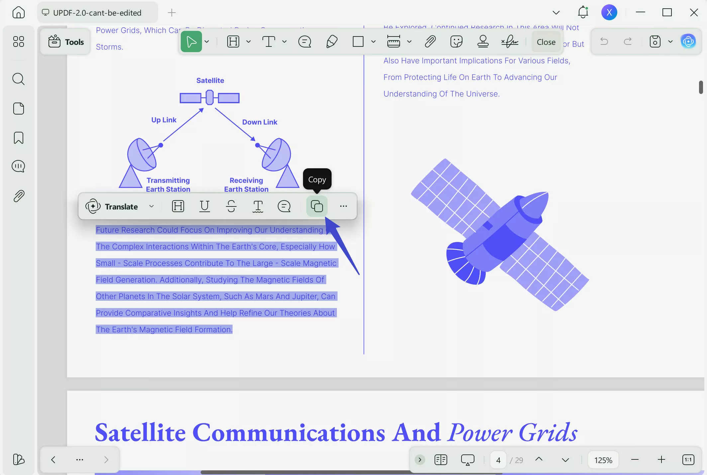The width and height of the screenshot is (707, 475).
Task: Toggle slideshow presentation mode
Action: pyautogui.click(x=467, y=460)
